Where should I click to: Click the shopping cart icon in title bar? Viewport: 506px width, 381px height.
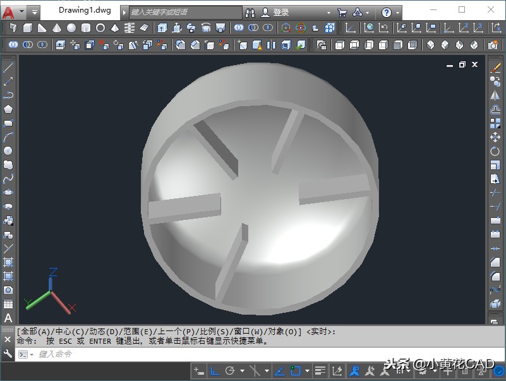(x=343, y=11)
